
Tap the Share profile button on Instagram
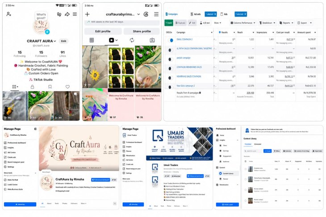click(x=142, y=31)
